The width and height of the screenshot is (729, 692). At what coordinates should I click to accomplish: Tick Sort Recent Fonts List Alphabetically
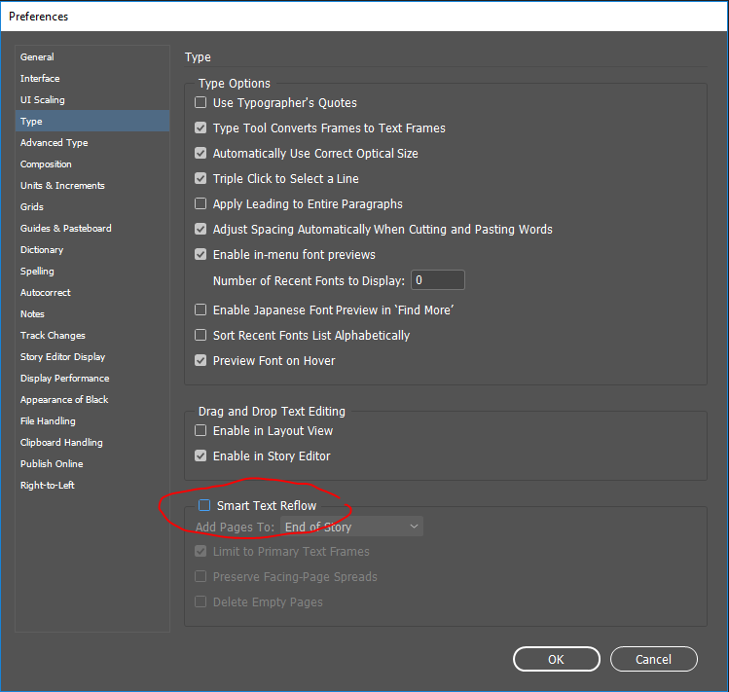(201, 336)
